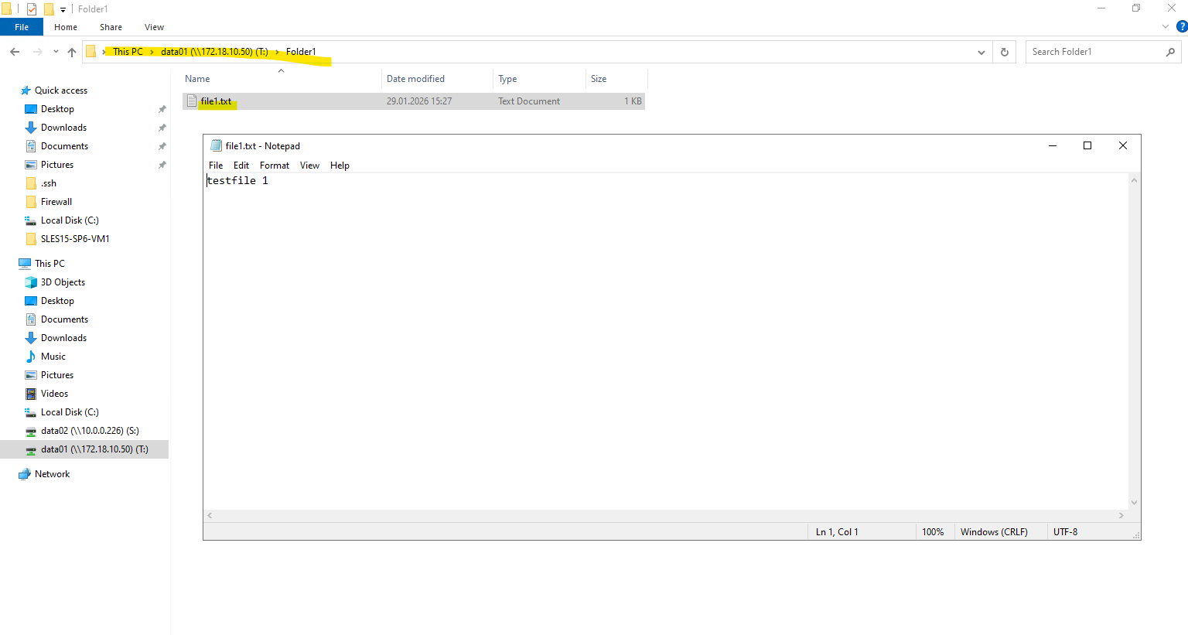Expand the ribbon with the chevron
1188x635 pixels.
pos(1166,26)
